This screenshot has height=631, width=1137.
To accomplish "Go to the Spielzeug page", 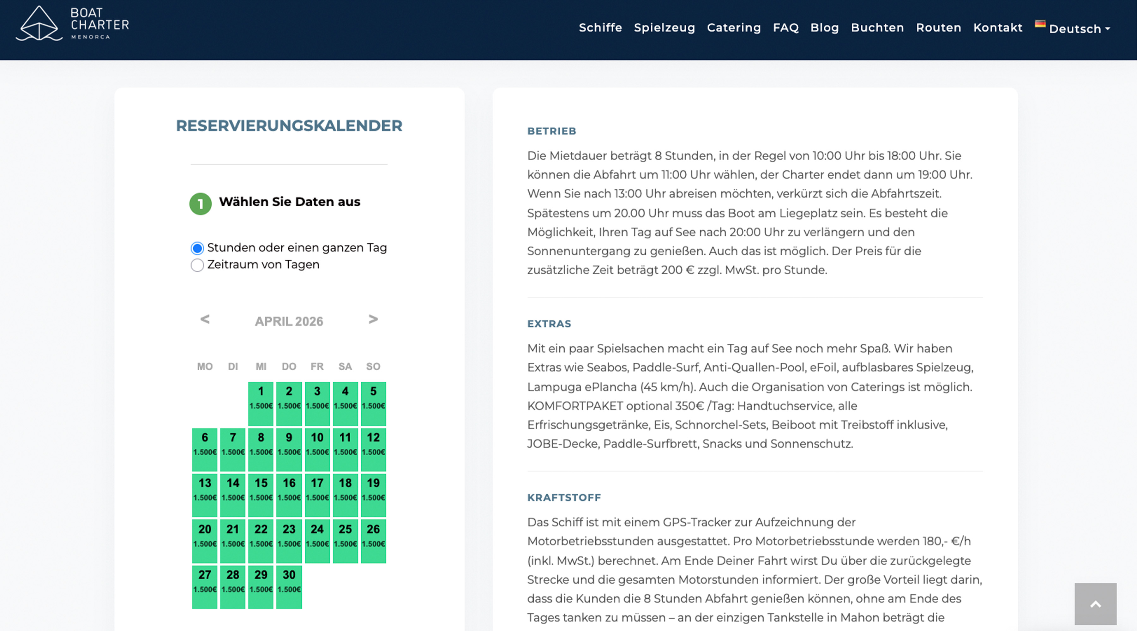I will point(664,28).
